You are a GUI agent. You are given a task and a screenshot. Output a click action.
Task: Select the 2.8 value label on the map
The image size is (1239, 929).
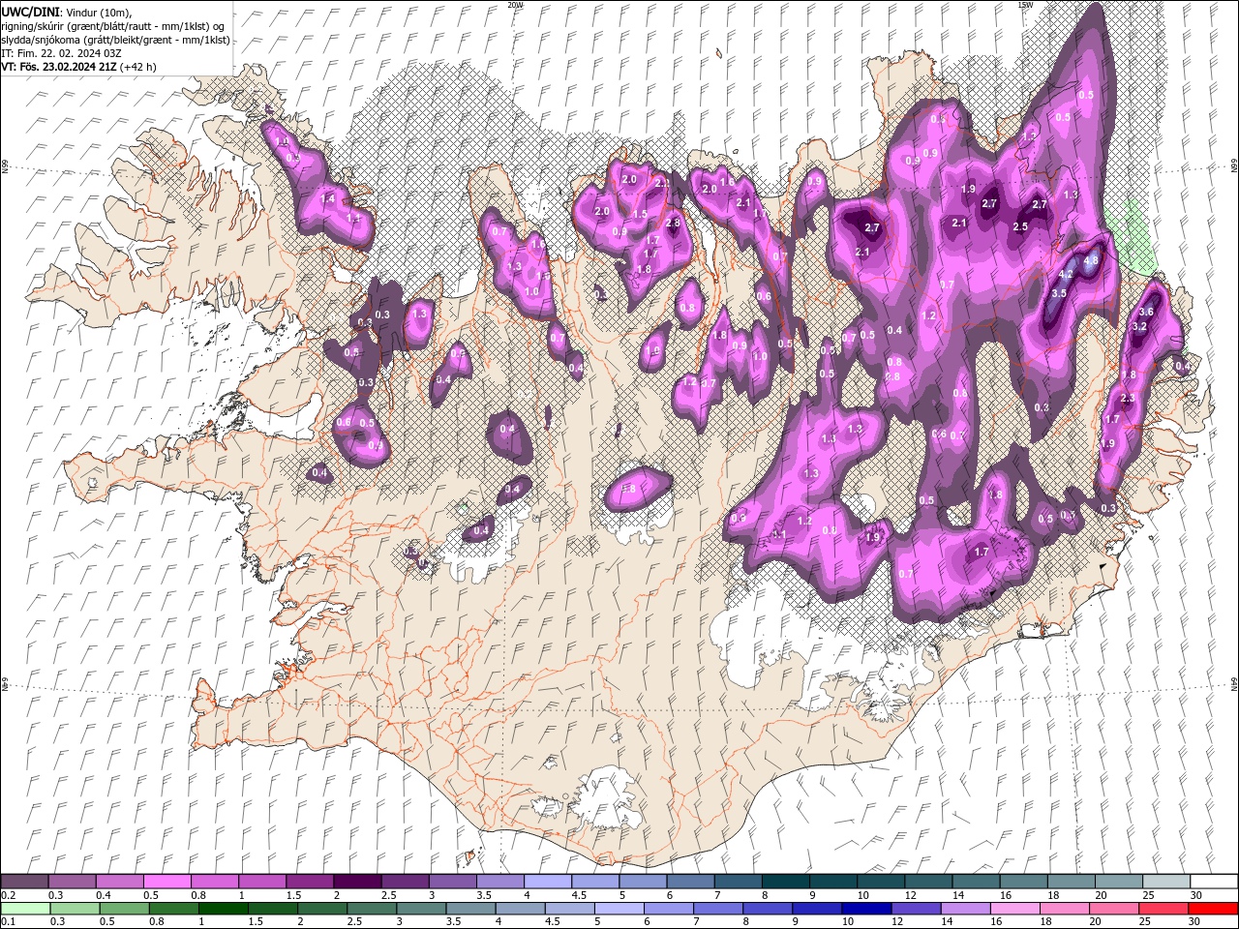674,223
